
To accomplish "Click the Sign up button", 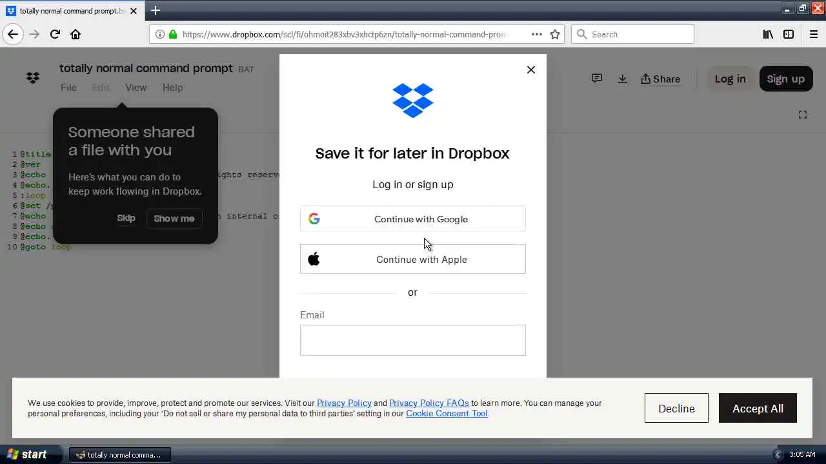I will [x=785, y=79].
